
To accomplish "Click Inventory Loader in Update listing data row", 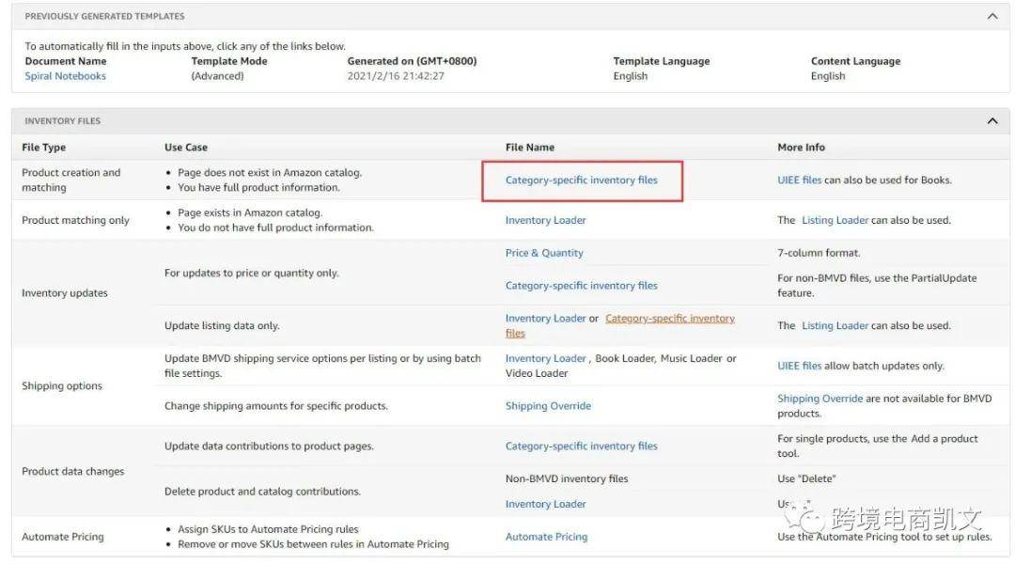I will (x=545, y=319).
